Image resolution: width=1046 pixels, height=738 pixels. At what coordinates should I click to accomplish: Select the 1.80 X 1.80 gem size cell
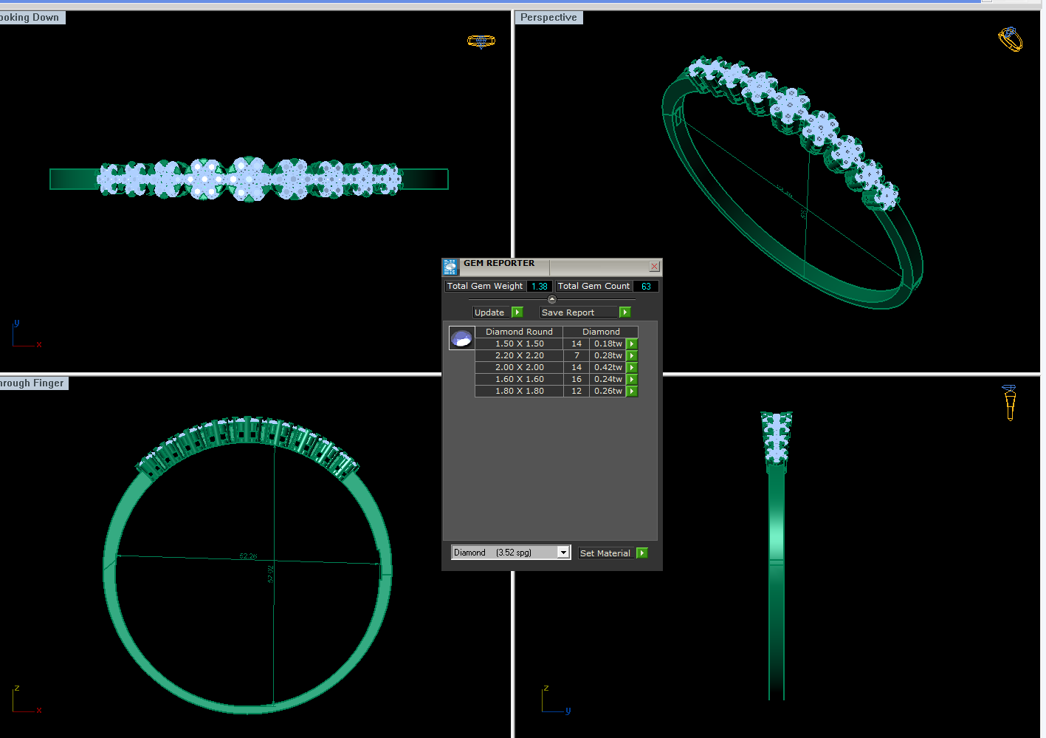(x=519, y=392)
